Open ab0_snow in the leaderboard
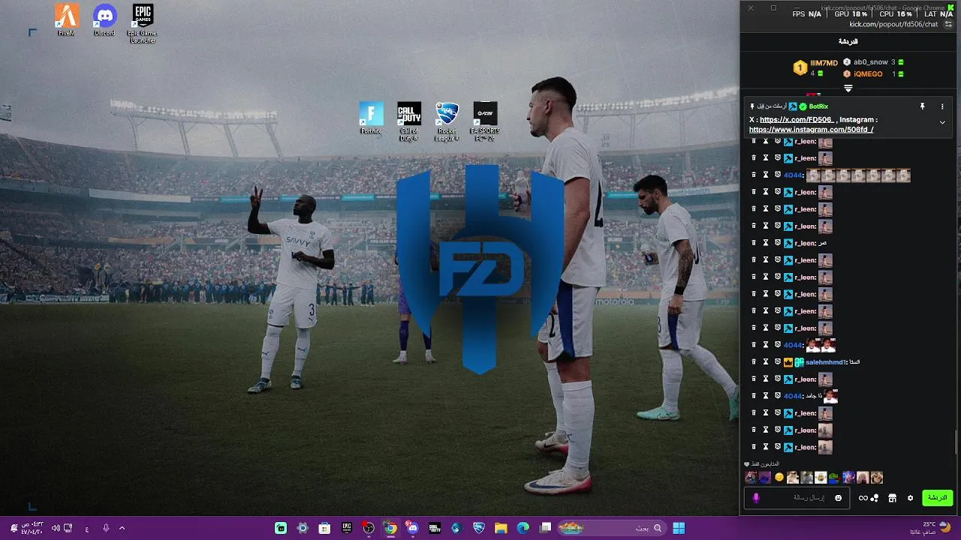 pos(870,62)
